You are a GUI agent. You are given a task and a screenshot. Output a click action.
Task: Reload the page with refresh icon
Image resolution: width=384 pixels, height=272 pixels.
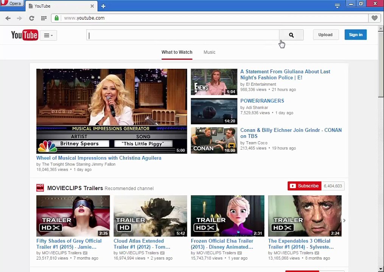pos(32,18)
